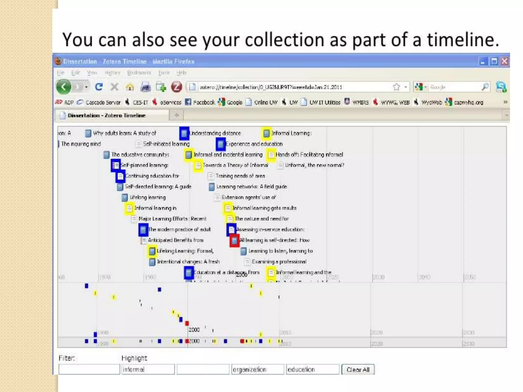Screen dimensions: 523x392
Task: Click the Skype icon beside the search box
Action: (501, 87)
